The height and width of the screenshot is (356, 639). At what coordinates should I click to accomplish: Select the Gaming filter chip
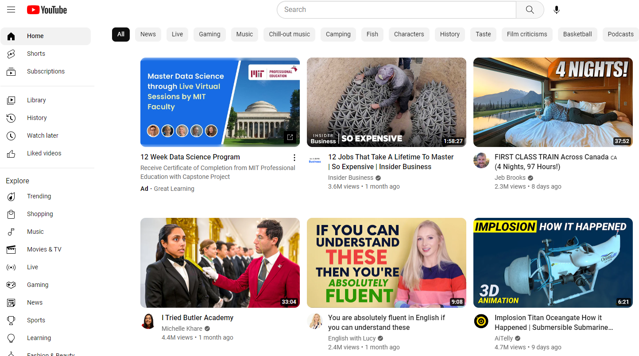[209, 34]
